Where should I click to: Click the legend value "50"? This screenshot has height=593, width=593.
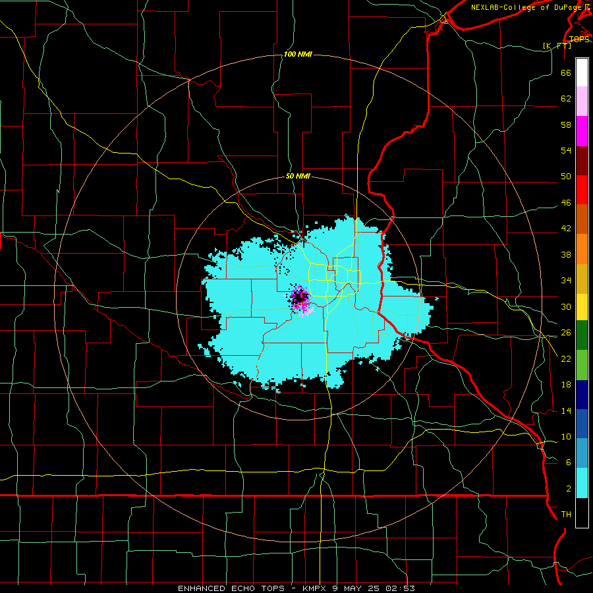(x=566, y=176)
